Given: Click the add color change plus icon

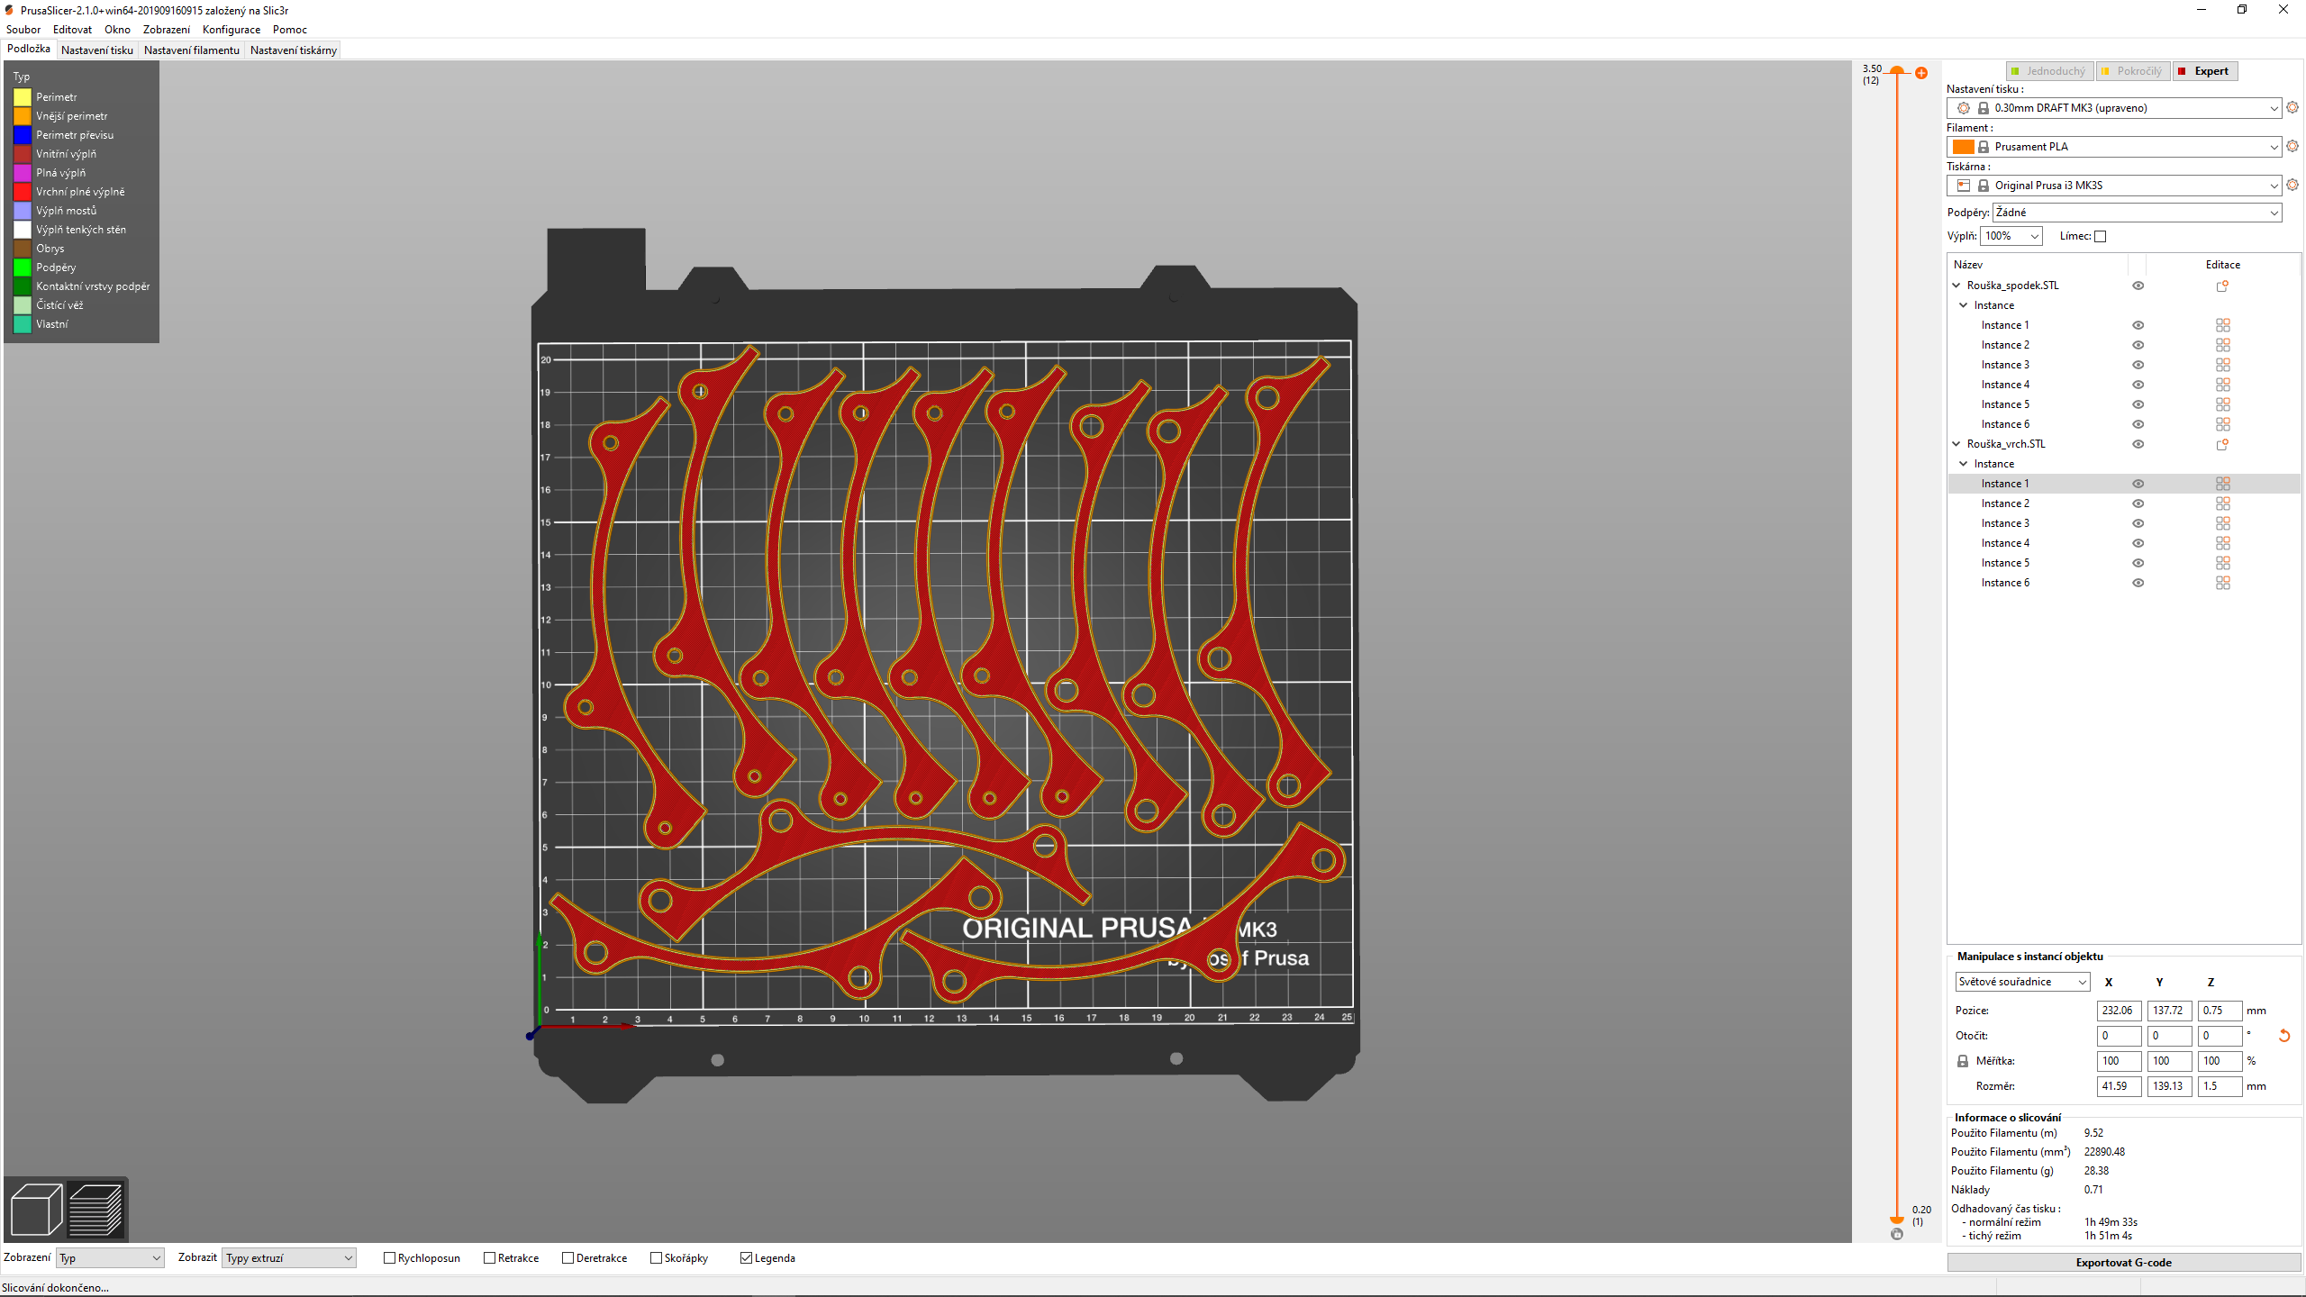Looking at the screenshot, I should (1921, 73).
